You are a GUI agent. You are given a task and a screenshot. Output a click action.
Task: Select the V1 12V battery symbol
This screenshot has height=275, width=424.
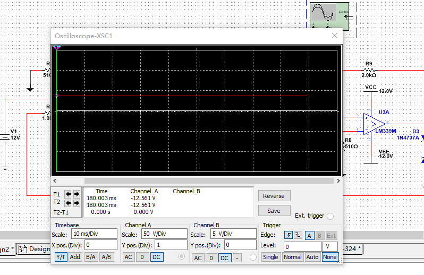point(5,137)
